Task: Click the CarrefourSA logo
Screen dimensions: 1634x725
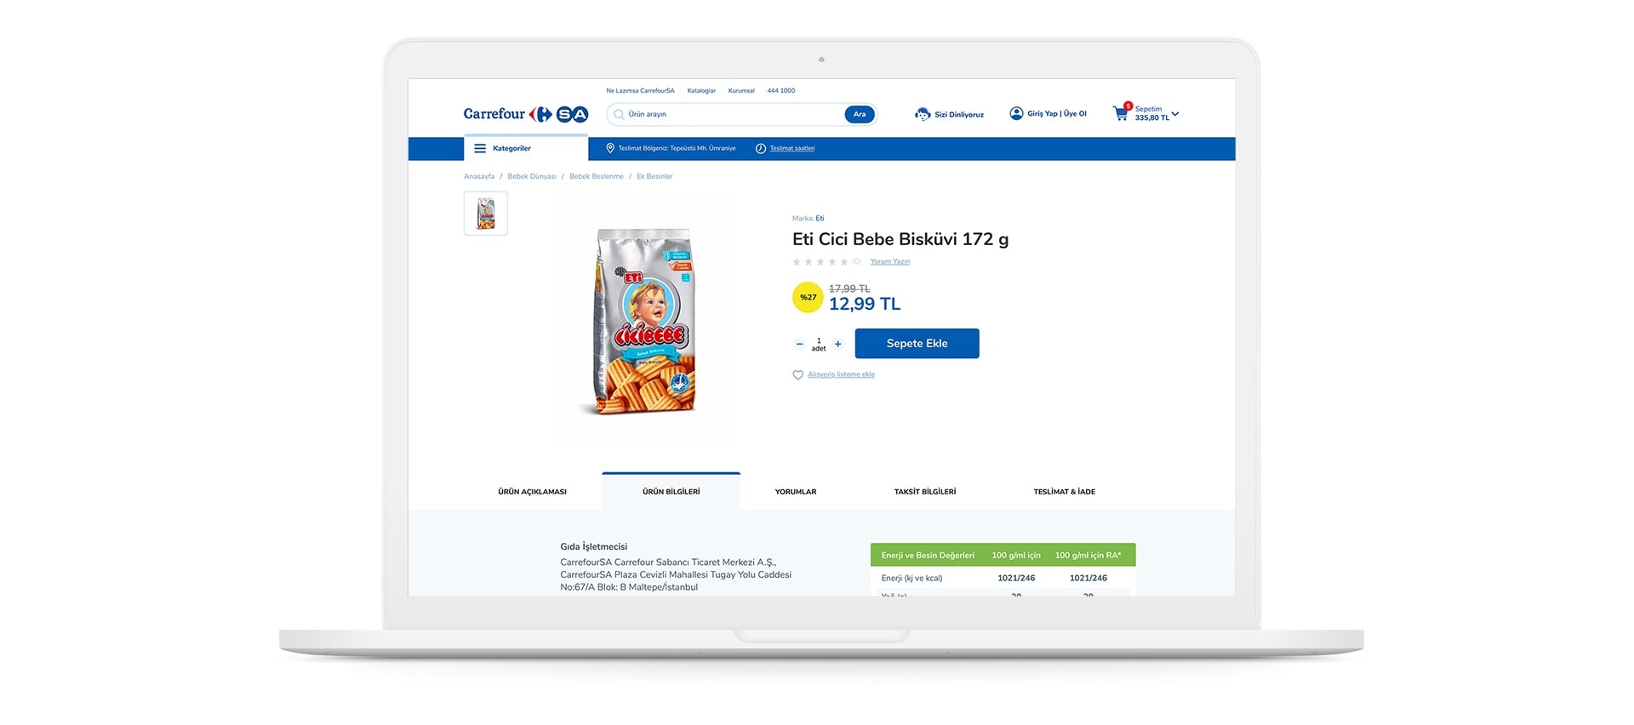Action: tap(526, 114)
